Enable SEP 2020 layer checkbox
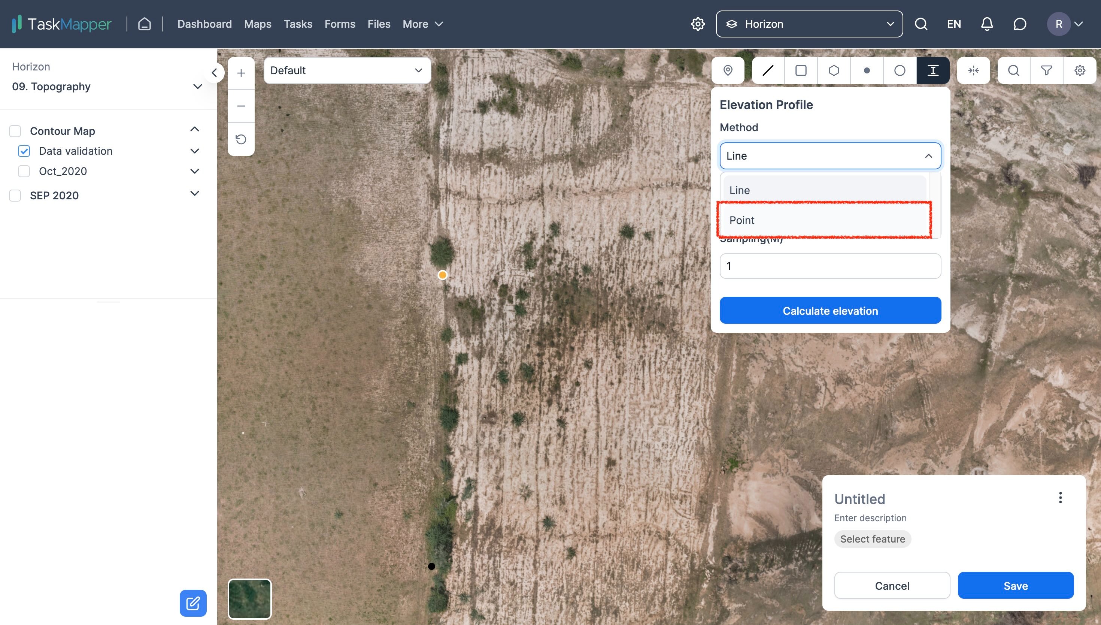 point(15,195)
